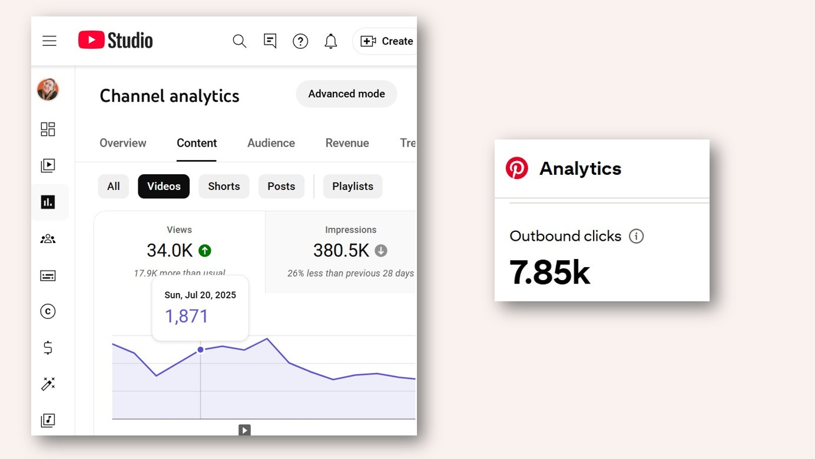Switch to the Revenue tab
Viewport: 815px width, 459px height.
[347, 143]
